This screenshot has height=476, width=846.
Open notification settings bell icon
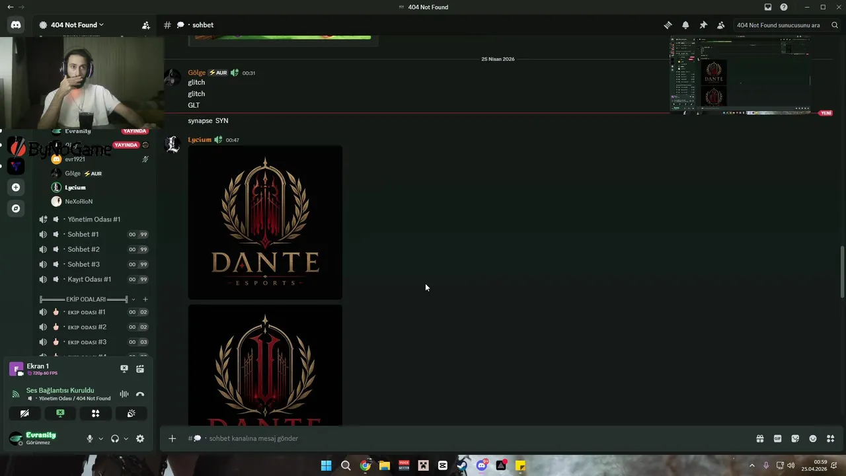pyautogui.click(x=685, y=25)
